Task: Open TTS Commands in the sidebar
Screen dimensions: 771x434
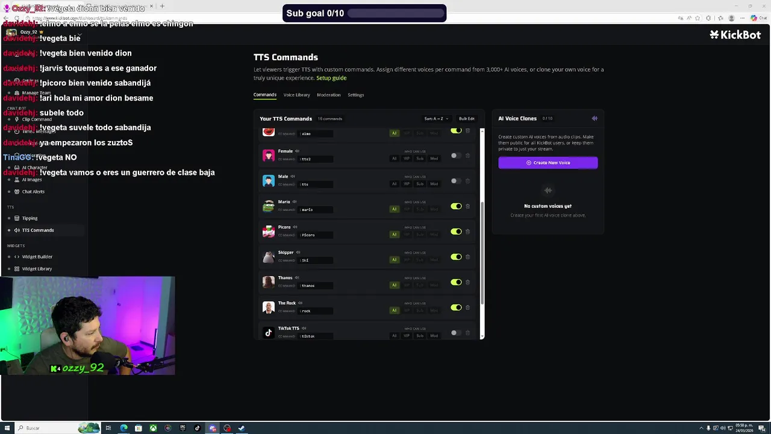Action: [38, 230]
